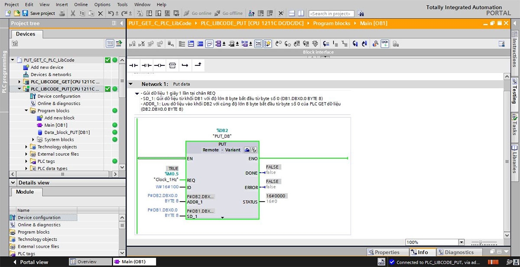Open the Online menu

pos(81,4)
